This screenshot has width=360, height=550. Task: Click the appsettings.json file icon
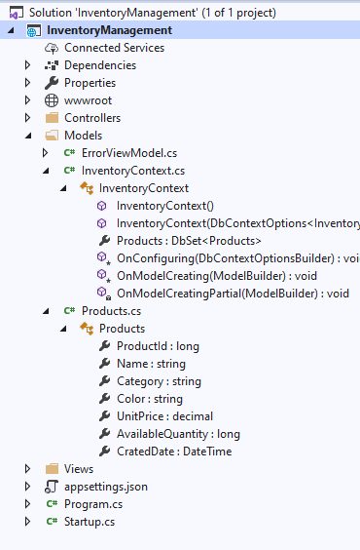pyautogui.click(x=52, y=487)
